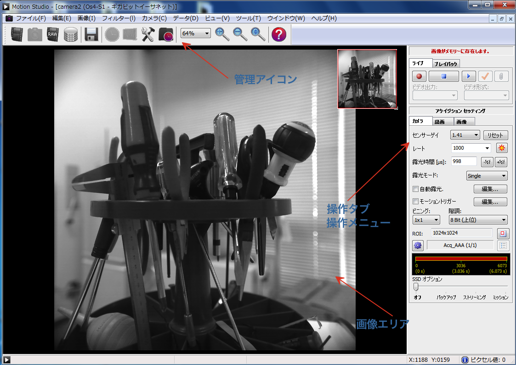Open the ビデオ形式 dropdown
The image size is (516, 365).
(487, 95)
